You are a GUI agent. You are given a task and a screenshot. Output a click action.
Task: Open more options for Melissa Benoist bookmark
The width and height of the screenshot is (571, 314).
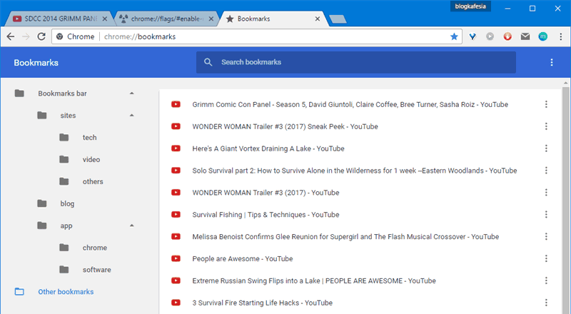point(546,237)
